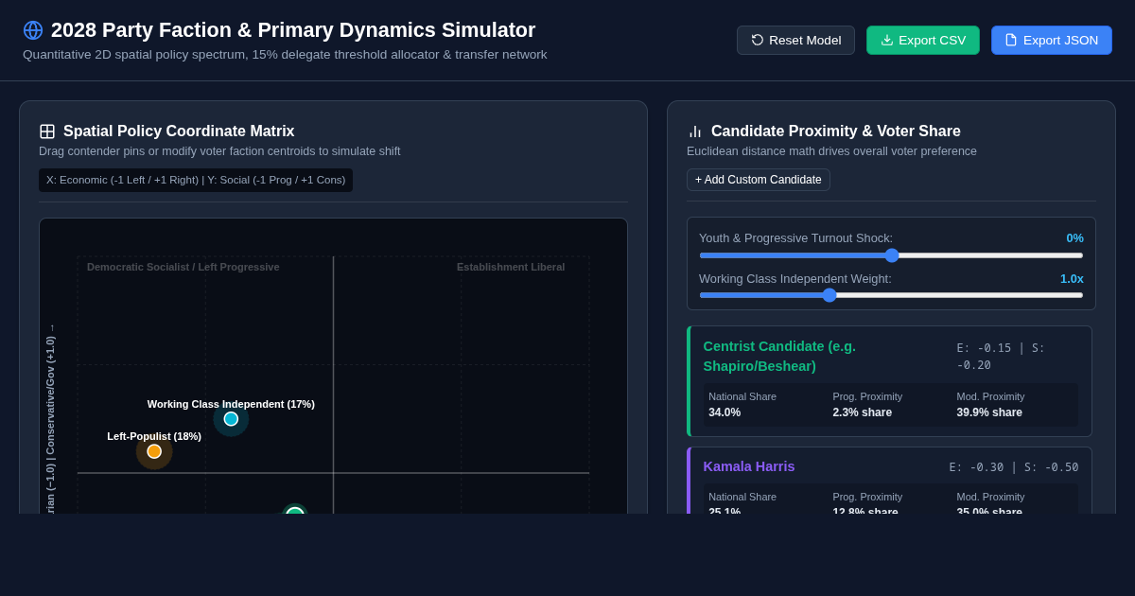The width and height of the screenshot is (1135, 596).
Task: Click the download icon inside Export CSV
Action: (x=887, y=40)
